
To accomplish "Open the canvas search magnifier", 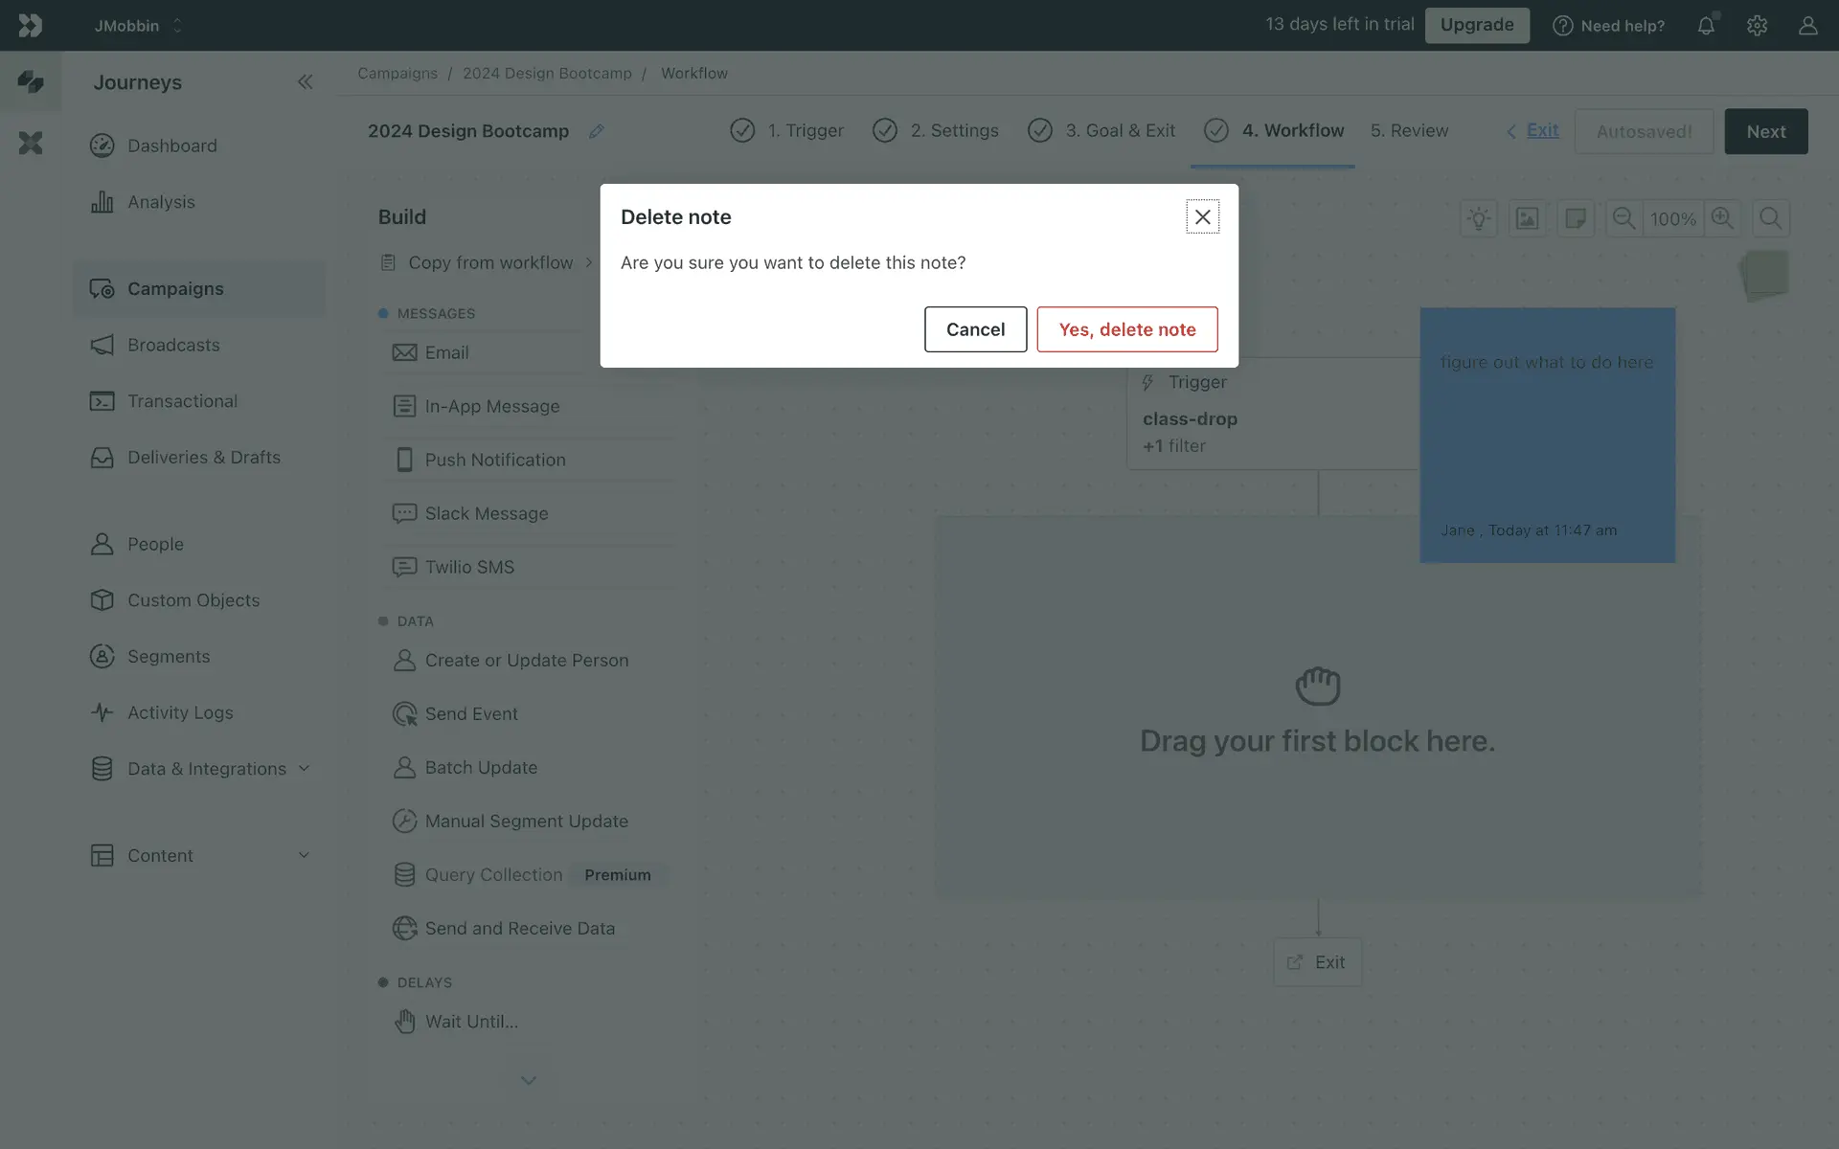I will pyautogui.click(x=1771, y=218).
